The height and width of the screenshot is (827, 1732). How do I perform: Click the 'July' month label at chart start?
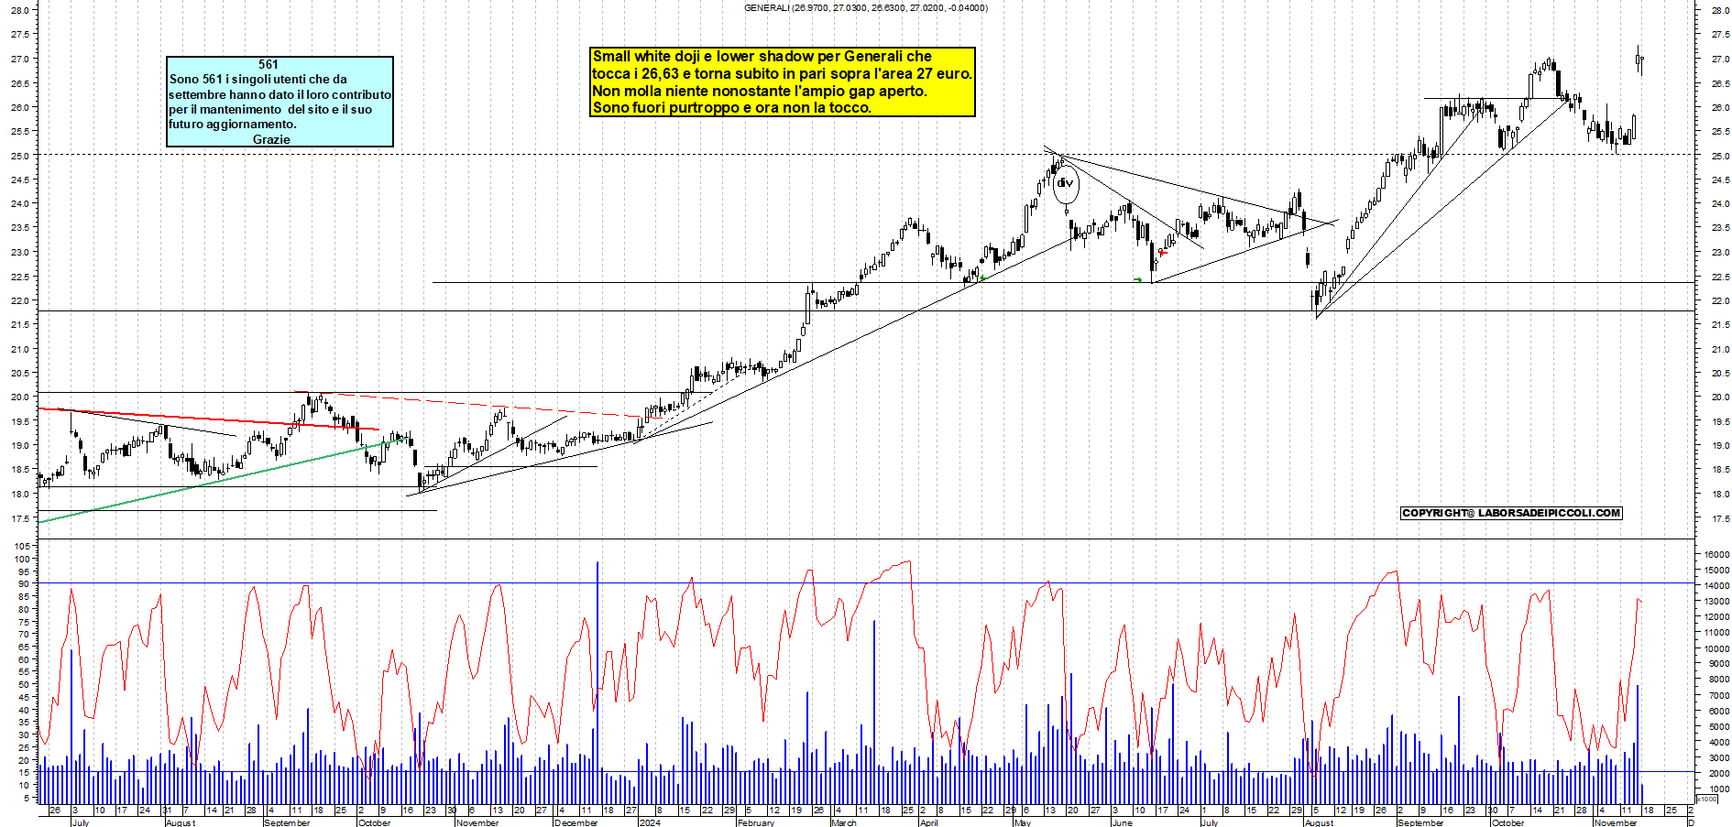pyautogui.click(x=81, y=822)
